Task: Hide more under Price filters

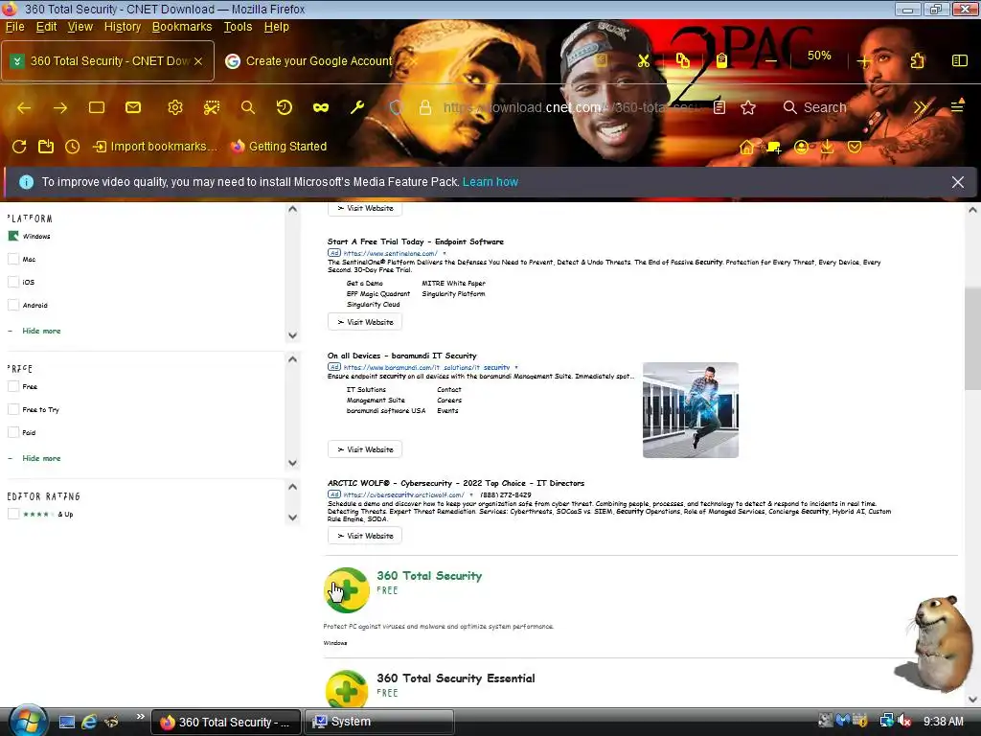Action: coord(41,459)
